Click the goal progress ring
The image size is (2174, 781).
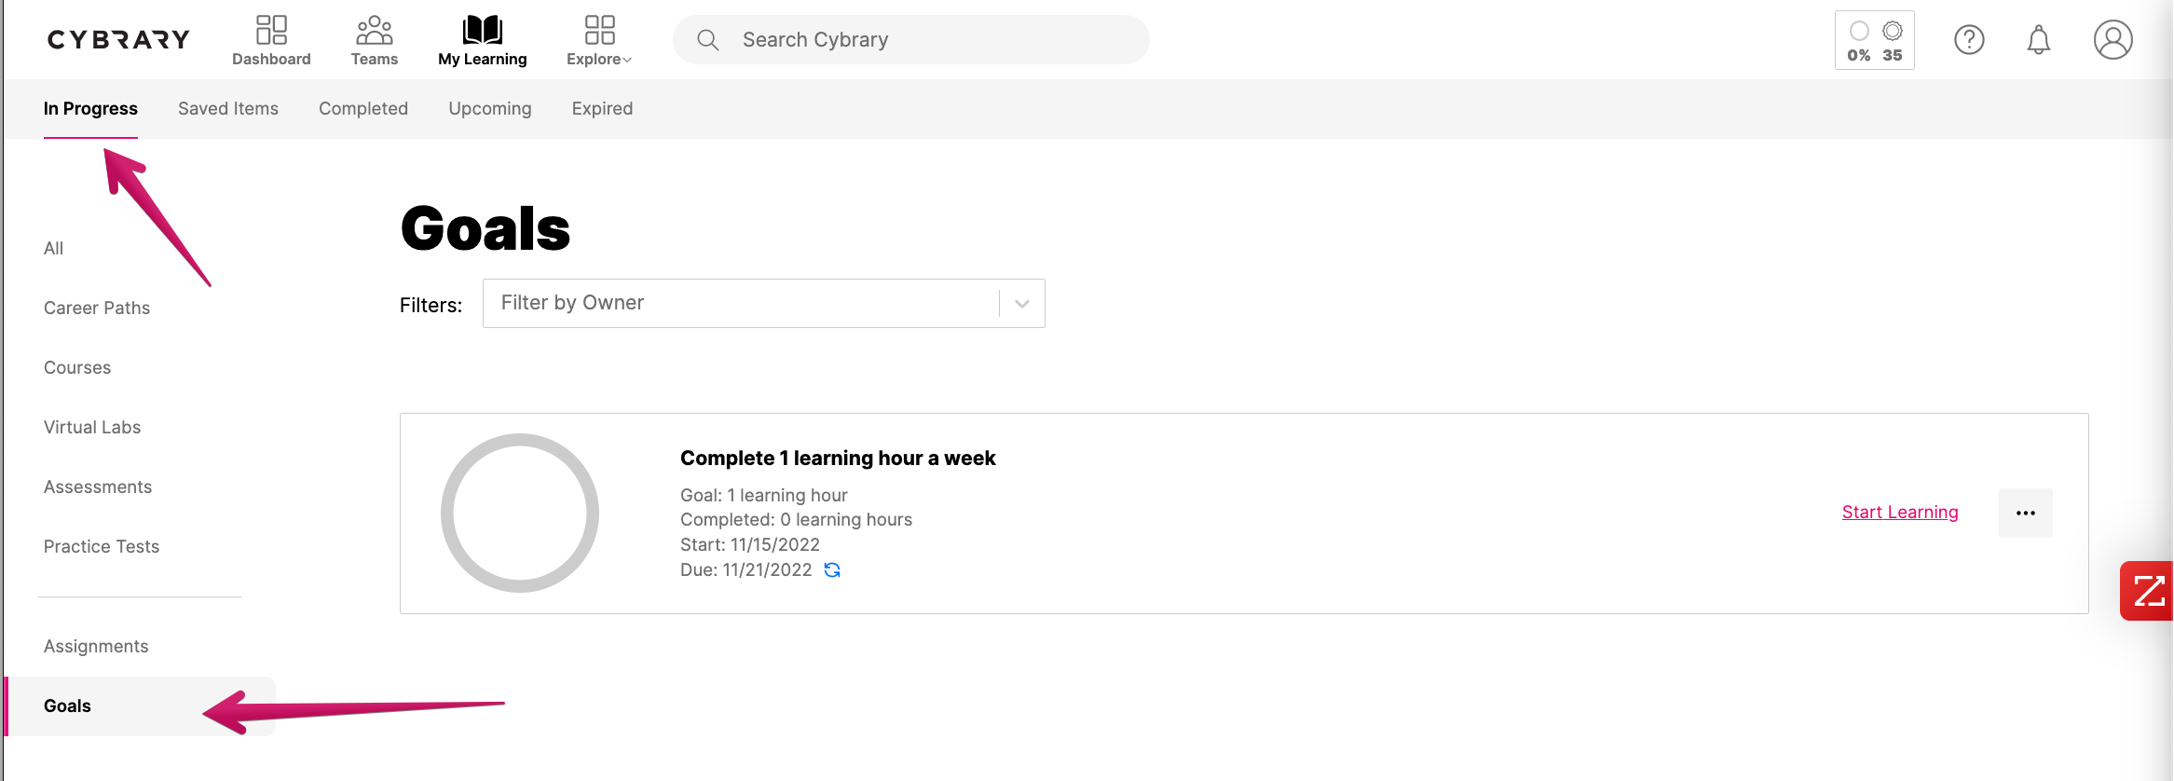(x=520, y=514)
